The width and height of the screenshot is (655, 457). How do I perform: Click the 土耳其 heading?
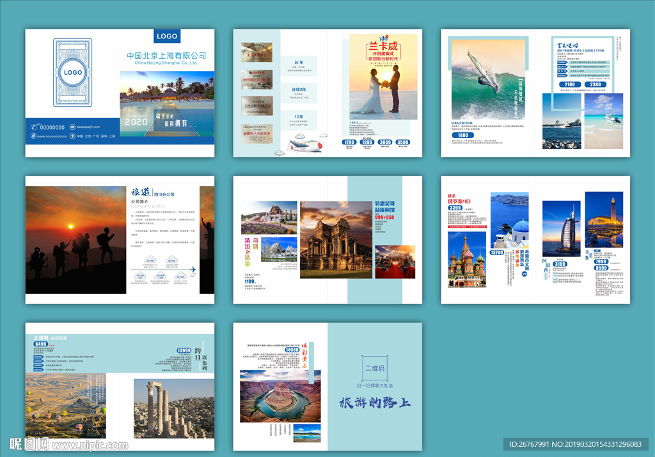coord(42,337)
